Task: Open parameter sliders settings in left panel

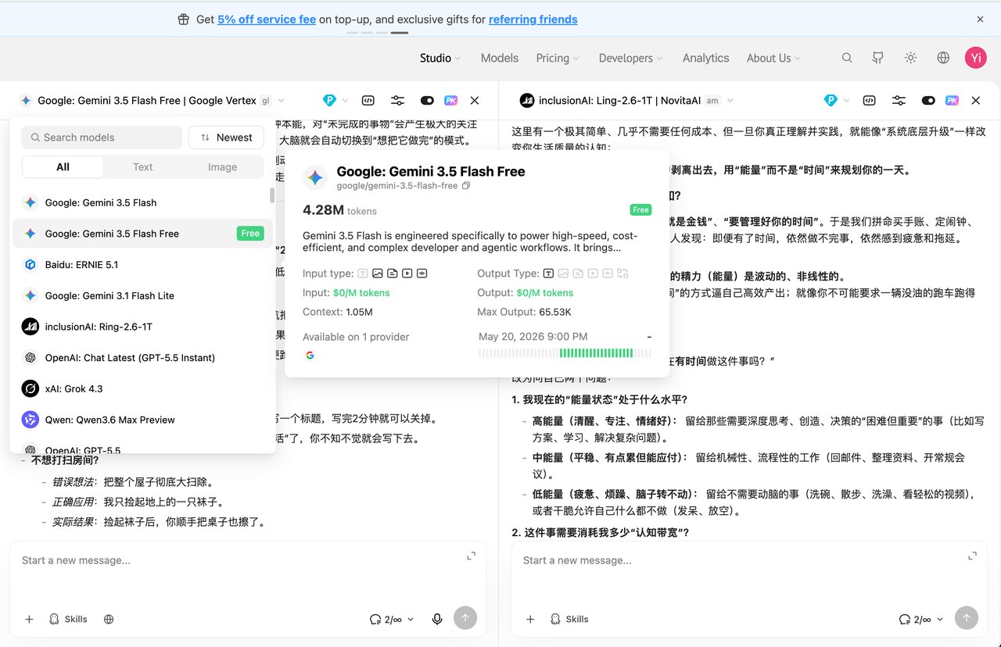Action: [397, 100]
